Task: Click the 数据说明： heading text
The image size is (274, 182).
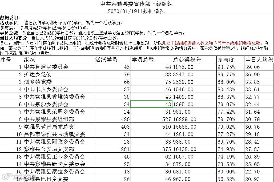Action: point(10,18)
